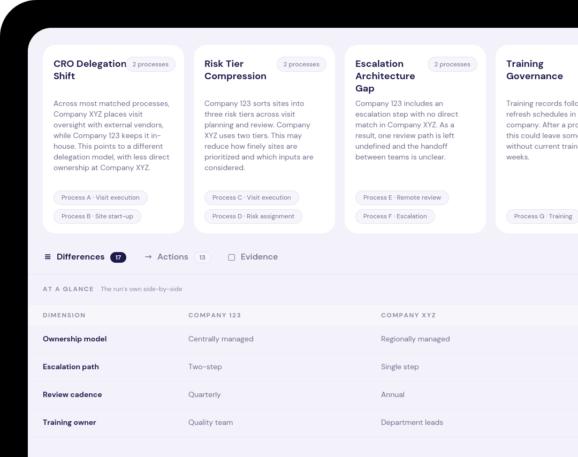Screen dimensions: 578x457
Task: Click the Quarterly cell
Action: pyautogui.click(x=204, y=395)
